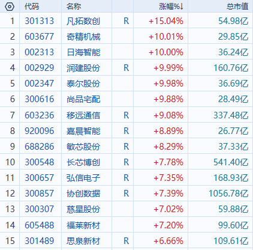Open stock name 长芯博创
This screenshot has height=250, width=253.
click(83, 162)
